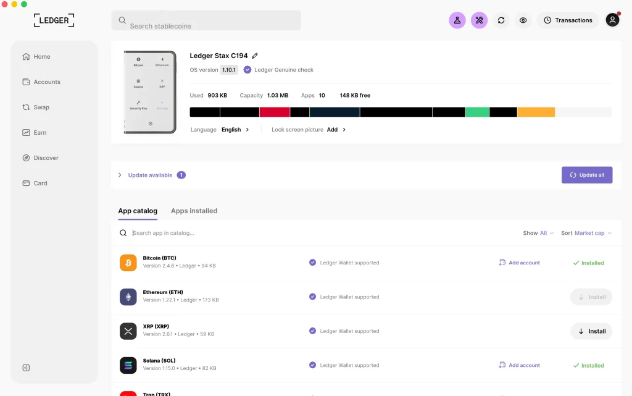
Task: Switch to the Apps installed tab
Action: pyautogui.click(x=194, y=211)
